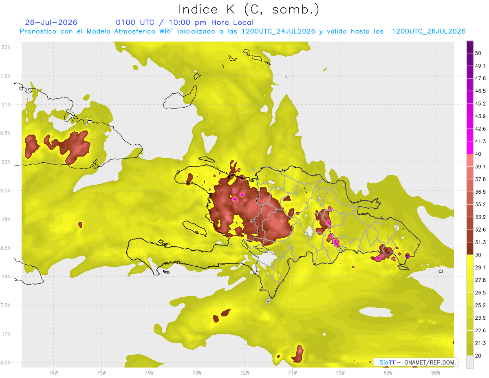Screen dimensions: 489x378
Task: Click the "49.1" colorbar label
Action: (480, 66)
